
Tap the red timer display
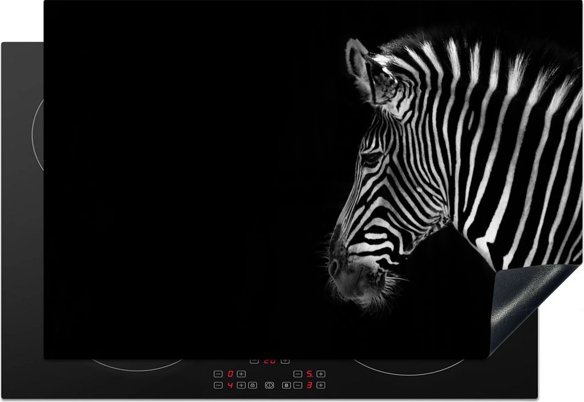[x=269, y=362]
